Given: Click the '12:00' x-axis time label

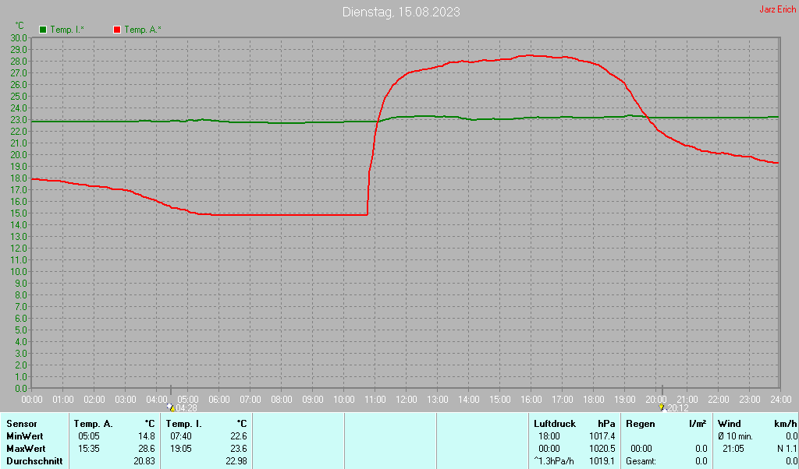Looking at the screenshot, I should click(x=406, y=400).
